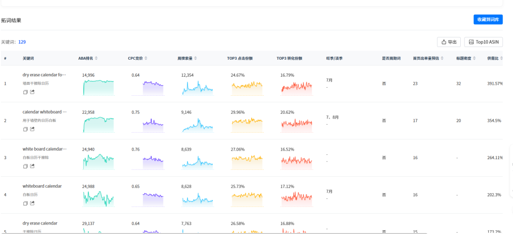Copy the whiteboard calendar keyword in row 4
This screenshot has height=234, width=513.
(26, 203)
